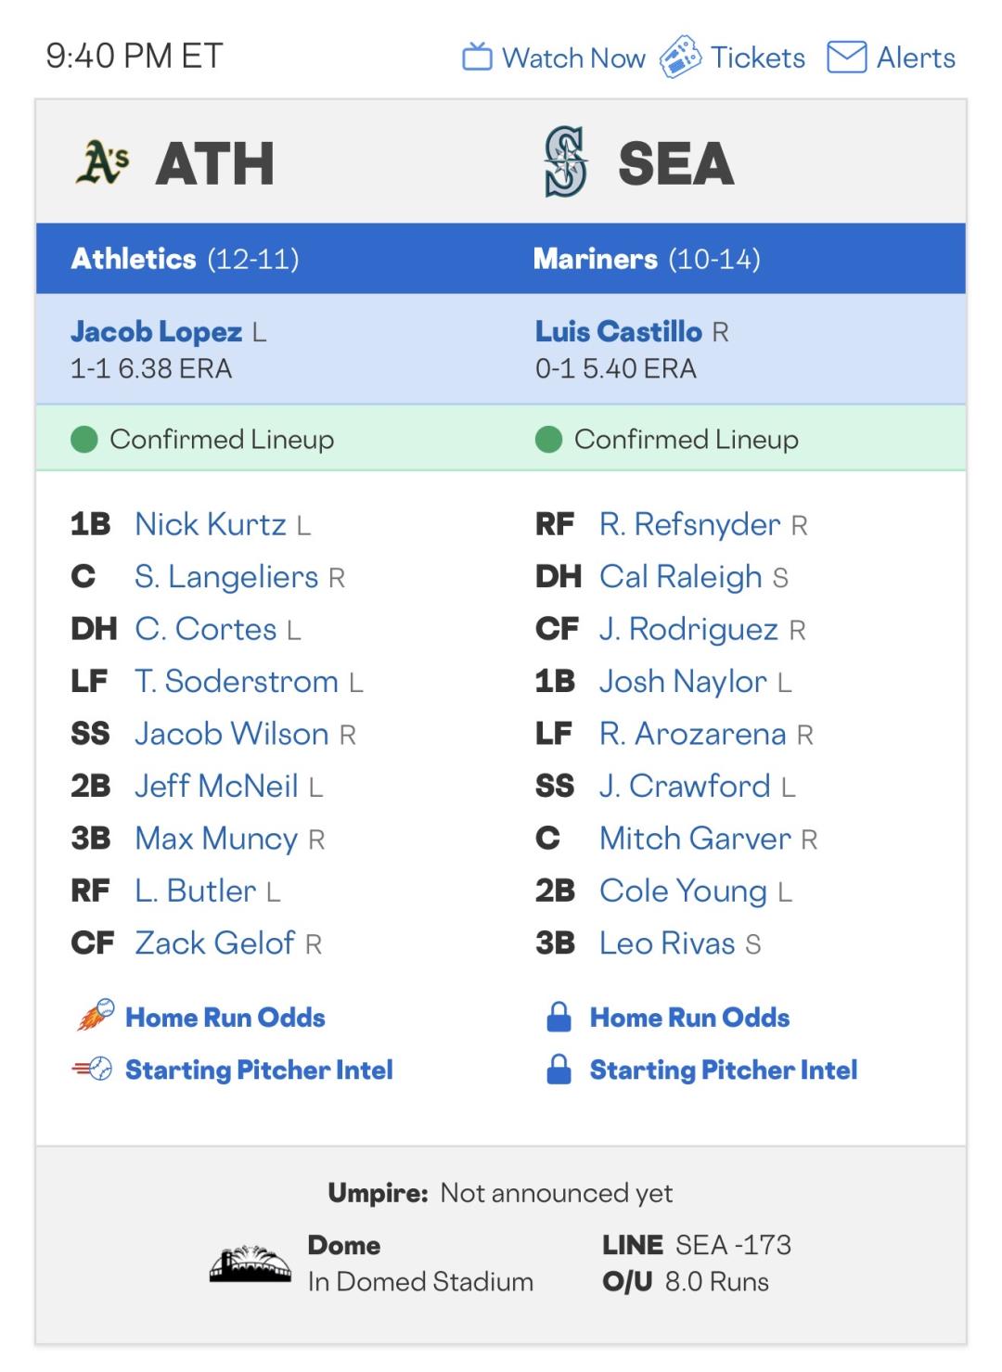Click the domed stadium icon
Screen dimensions: 1002x1372
250,1263
